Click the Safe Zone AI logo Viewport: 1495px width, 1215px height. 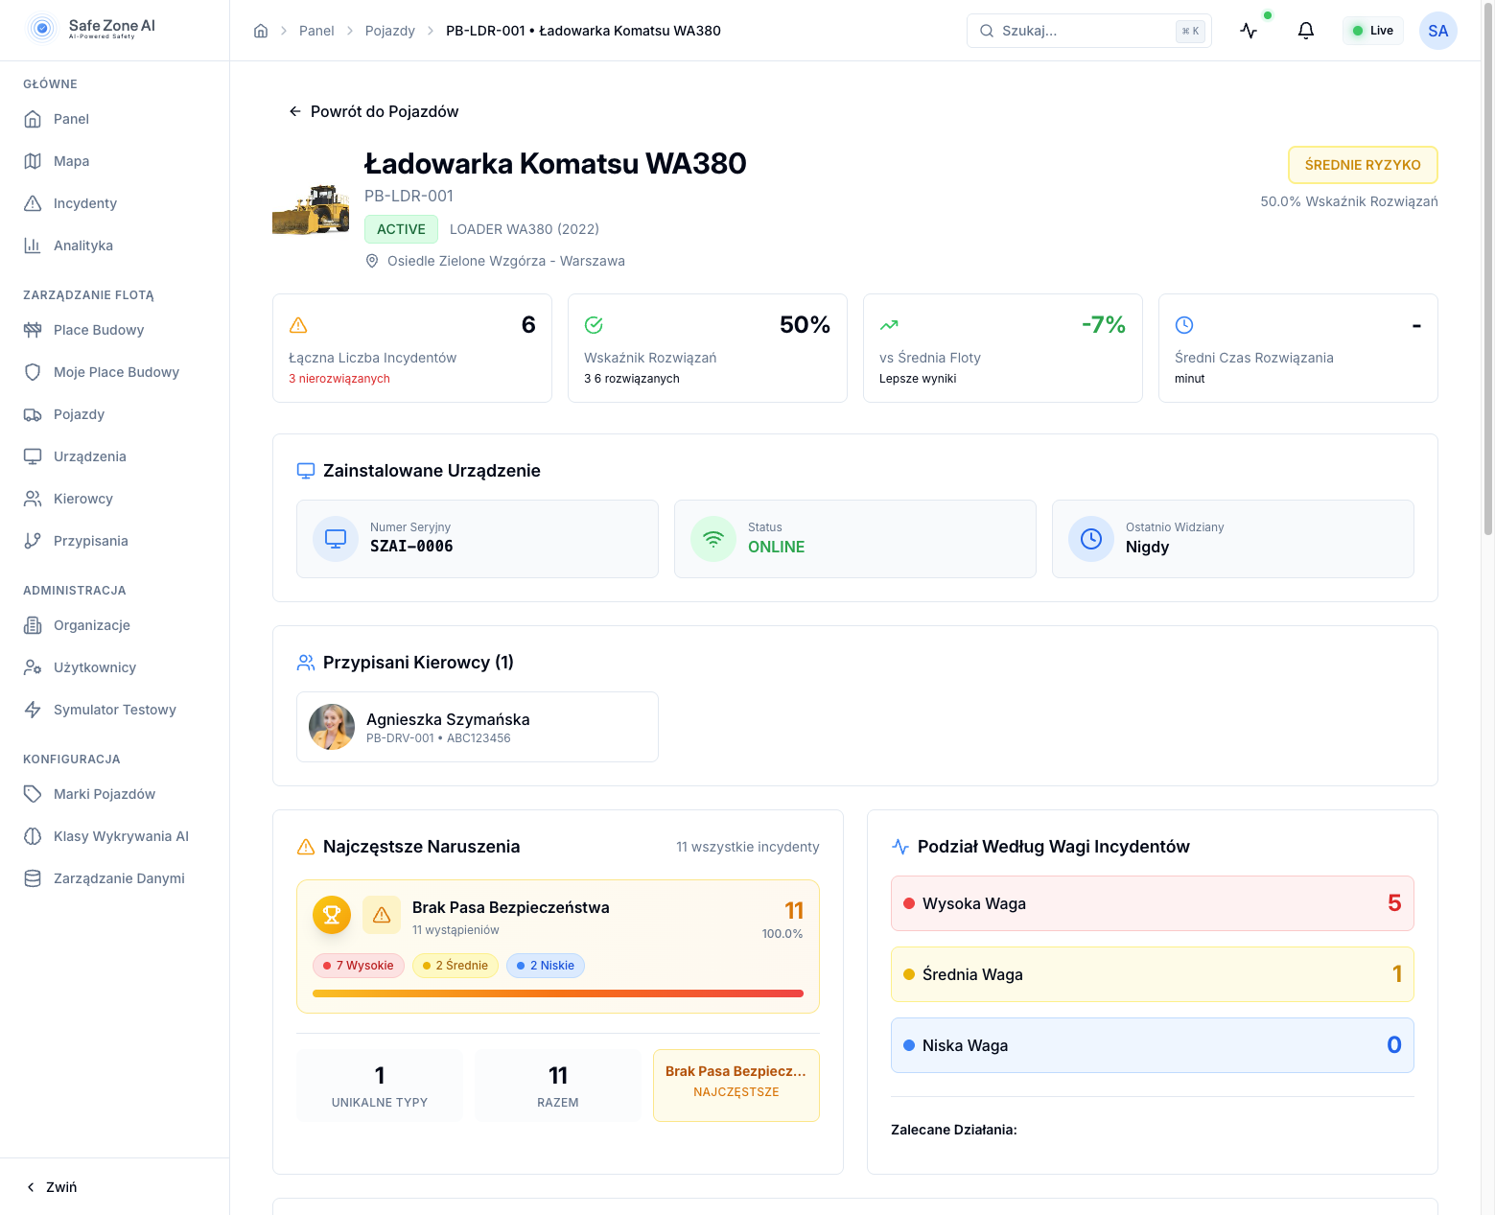click(93, 29)
